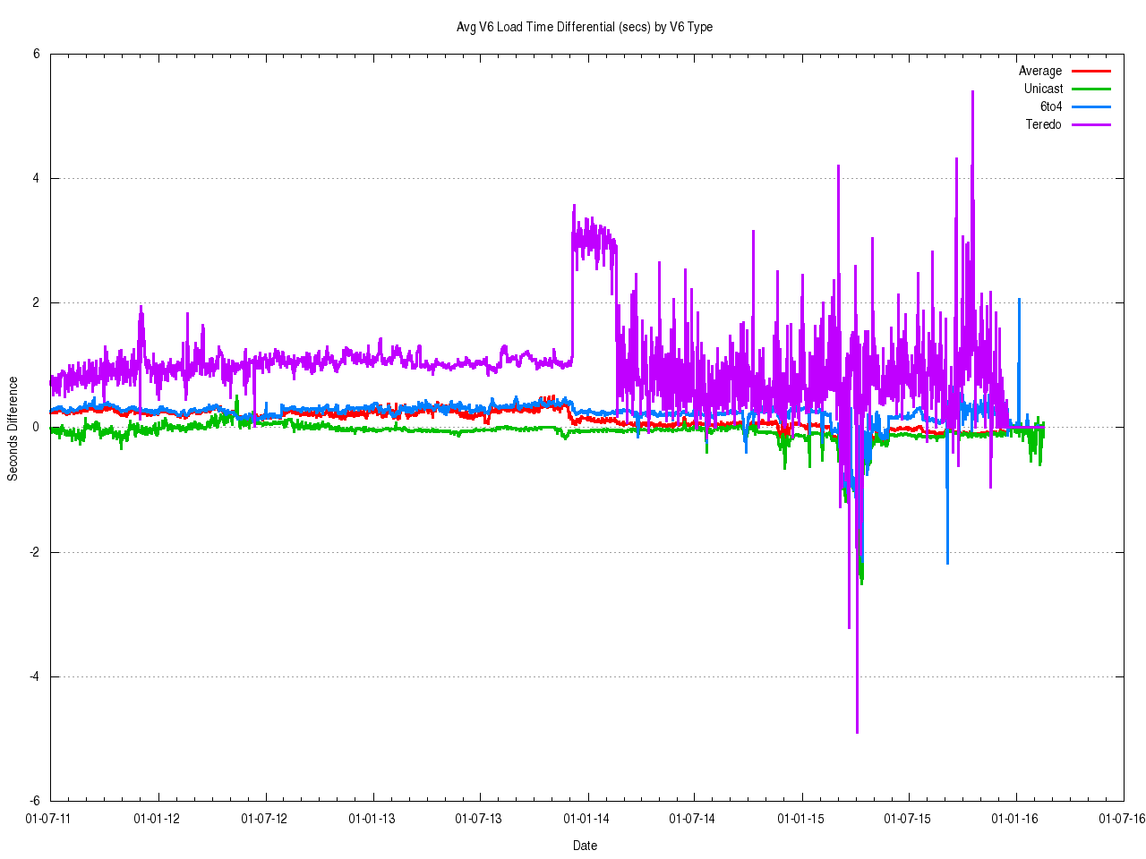Click the red Average legend line

(x=1090, y=71)
